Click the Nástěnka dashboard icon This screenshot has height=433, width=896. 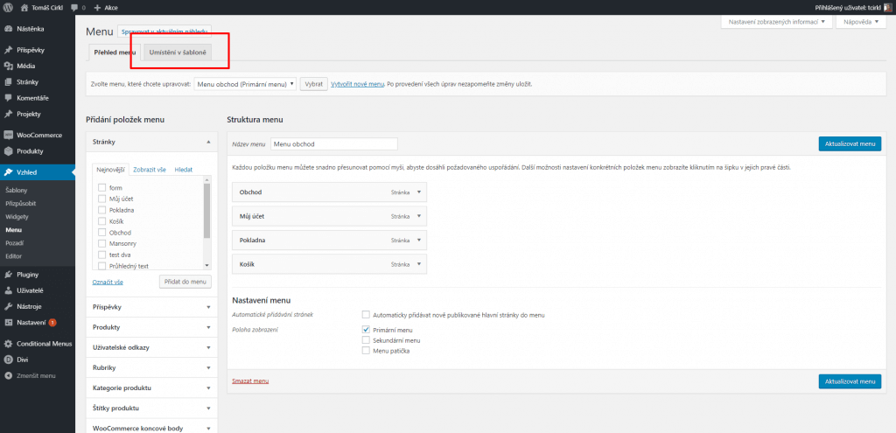click(8, 29)
